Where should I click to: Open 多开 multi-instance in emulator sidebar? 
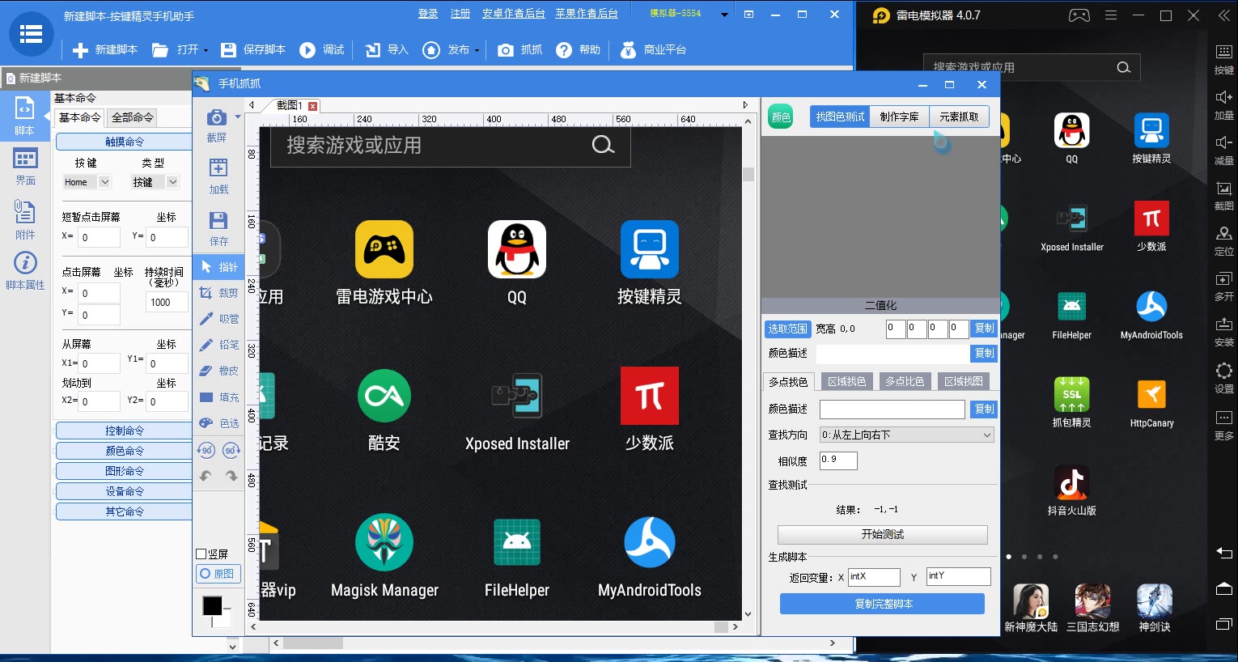1223,286
